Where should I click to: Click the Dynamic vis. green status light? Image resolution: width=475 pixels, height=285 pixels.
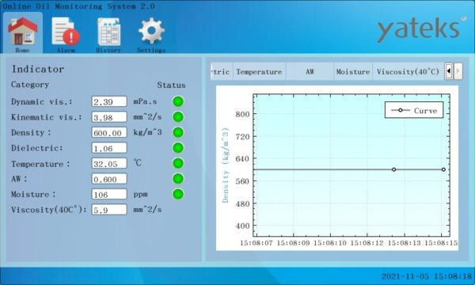pyautogui.click(x=178, y=101)
